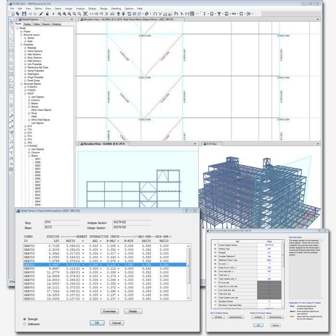Open dropdown arrow of the lower Elevation View
Viewport: 336px width, 336px height.
pyautogui.click(x=195, y=144)
